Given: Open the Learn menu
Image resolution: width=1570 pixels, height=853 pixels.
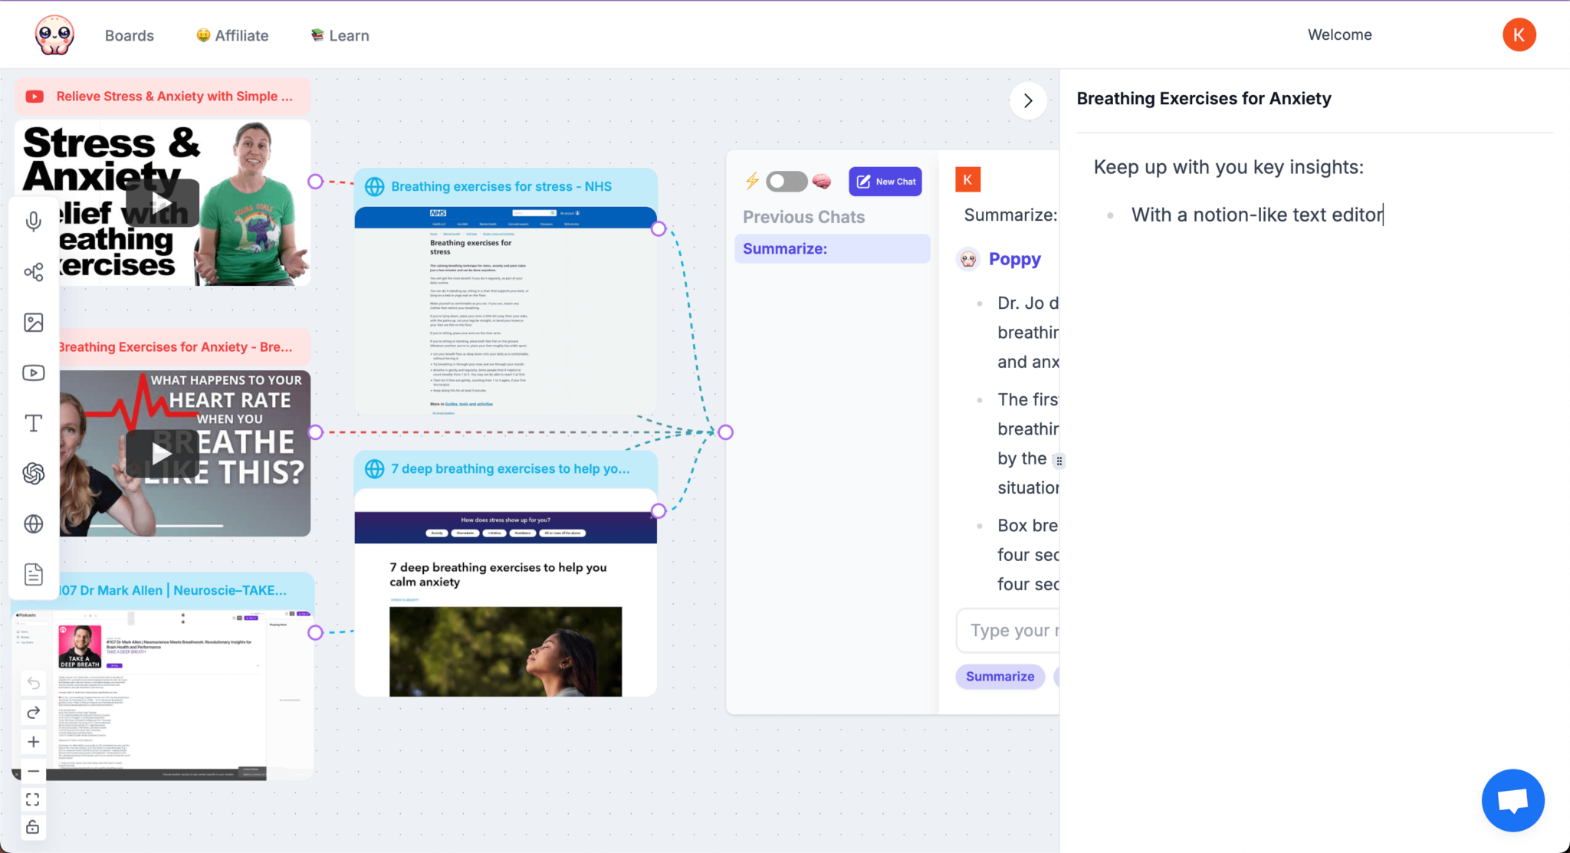Looking at the screenshot, I should (338, 34).
